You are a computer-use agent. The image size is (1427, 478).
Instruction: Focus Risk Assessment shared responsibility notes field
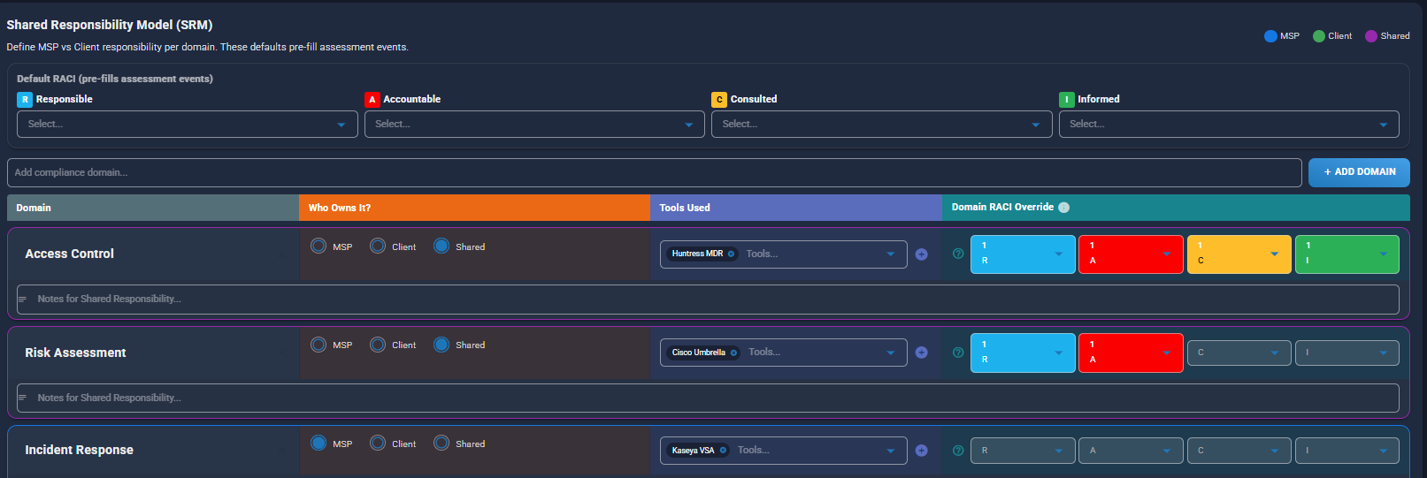(x=708, y=398)
